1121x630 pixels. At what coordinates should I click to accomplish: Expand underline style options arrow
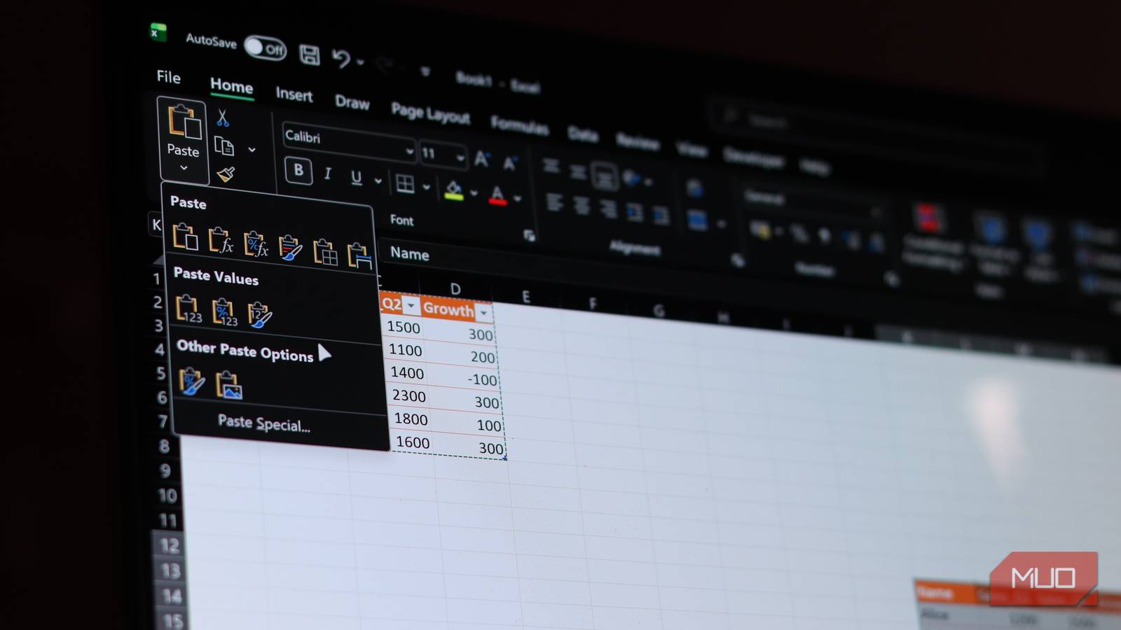coord(378,181)
